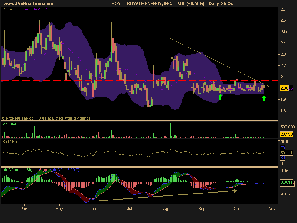Click the 2.7 price axis value
The width and height of the screenshot is (297, 223).
(x=283, y=9)
